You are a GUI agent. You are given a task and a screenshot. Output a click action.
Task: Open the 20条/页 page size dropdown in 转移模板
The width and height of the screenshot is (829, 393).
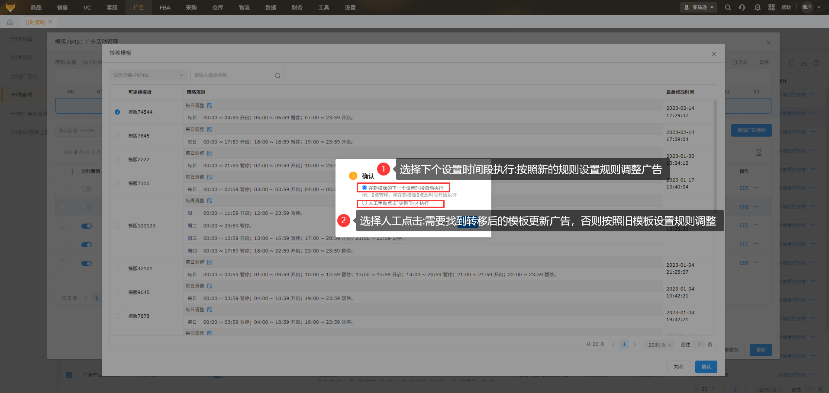[x=659, y=345]
